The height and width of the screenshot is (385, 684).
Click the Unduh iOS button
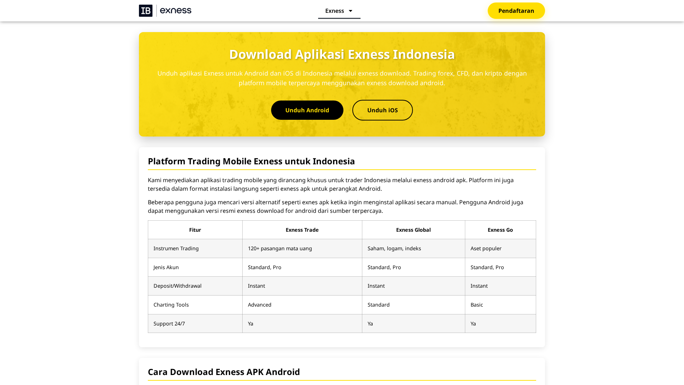(x=382, y=110)
